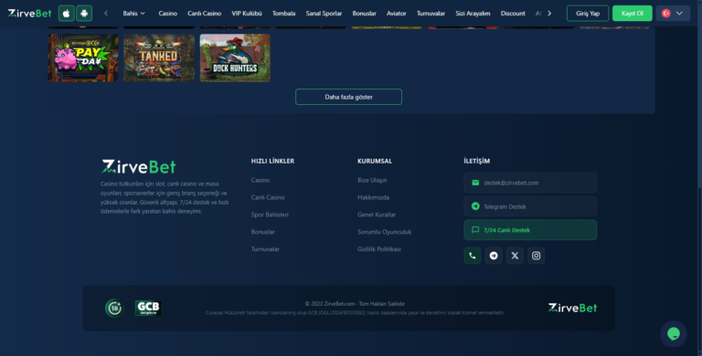Open the Spor Bahisleri footer link
This screenshot has width=702, height=356.
(270, 215)
